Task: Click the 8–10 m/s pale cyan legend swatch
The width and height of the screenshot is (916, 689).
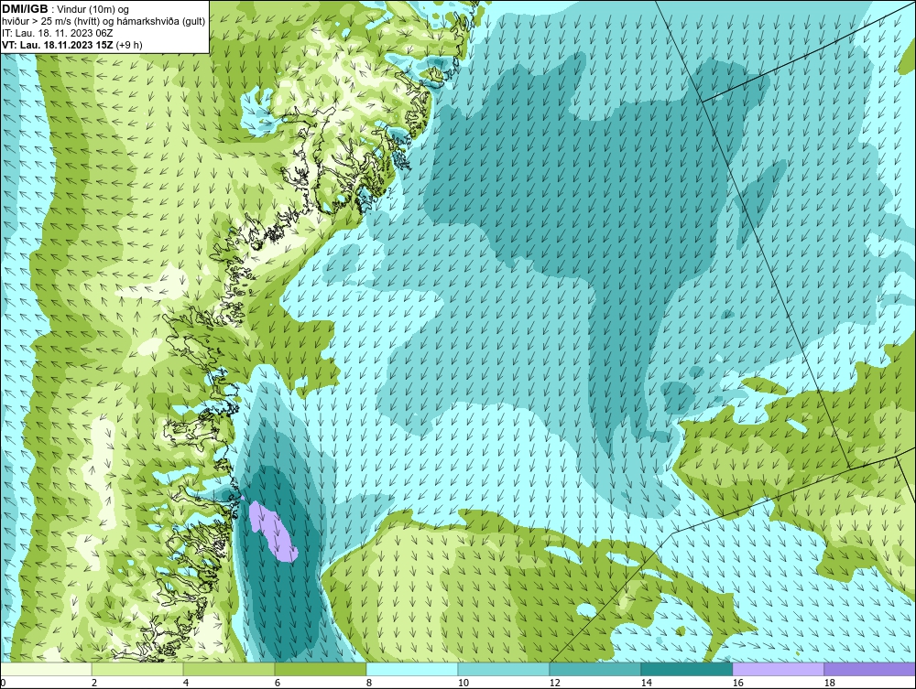Action: 412,669
